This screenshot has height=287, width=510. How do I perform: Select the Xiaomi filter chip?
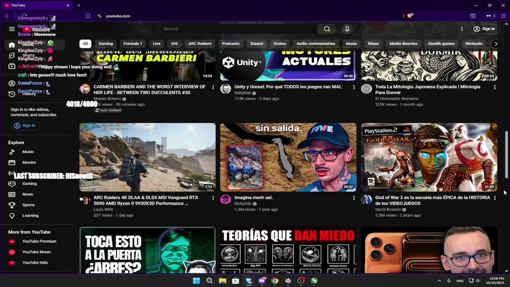(x=257, y=43)
